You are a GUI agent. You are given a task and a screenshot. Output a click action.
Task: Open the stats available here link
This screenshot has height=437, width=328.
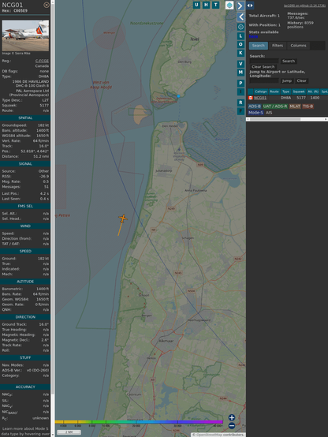click(253, 36)
